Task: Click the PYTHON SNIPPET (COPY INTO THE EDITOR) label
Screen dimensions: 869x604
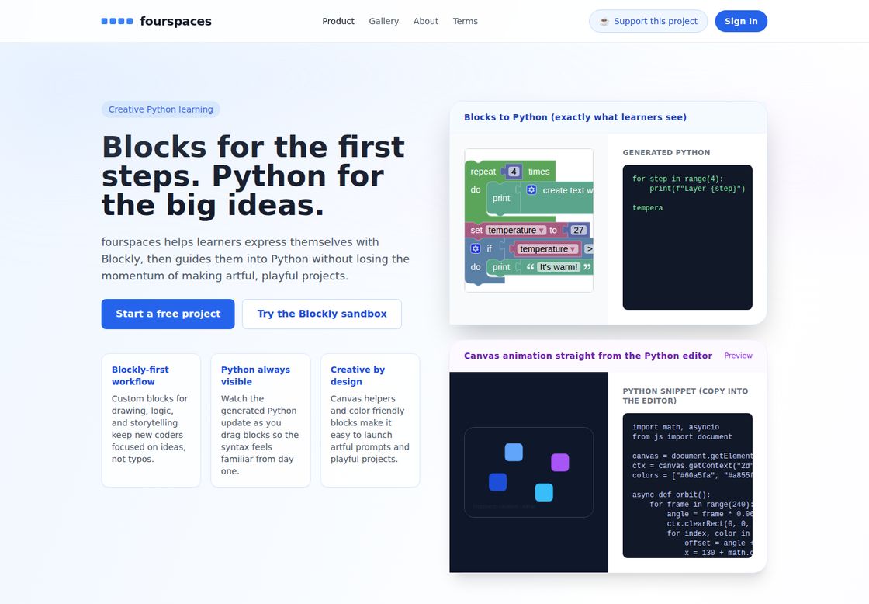Action: point(685,396)
